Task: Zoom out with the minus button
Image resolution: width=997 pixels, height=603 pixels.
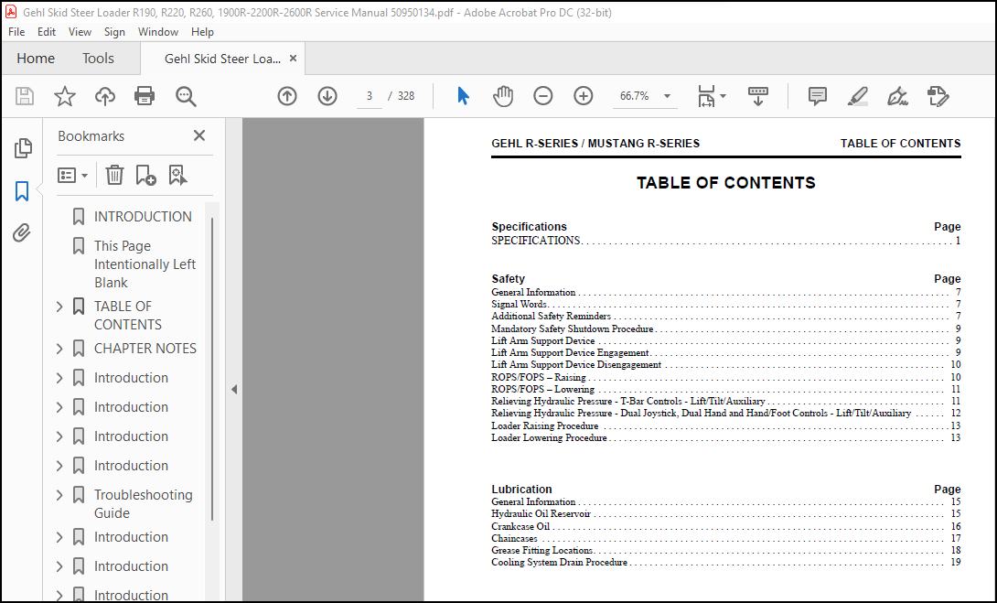Action: pyautogui.click(x=543, y=96)
